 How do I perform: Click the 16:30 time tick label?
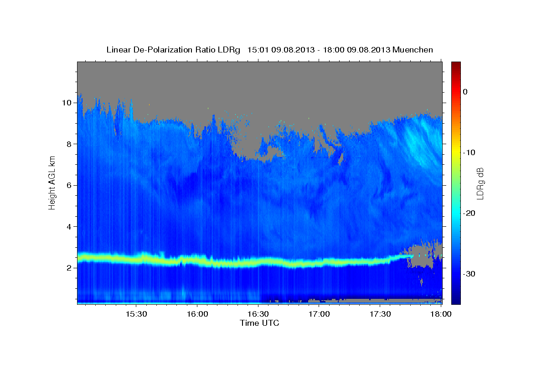[258, 314]
